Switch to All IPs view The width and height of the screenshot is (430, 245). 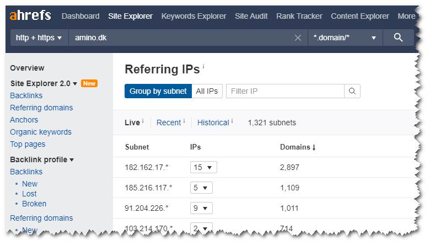(207, 91)
